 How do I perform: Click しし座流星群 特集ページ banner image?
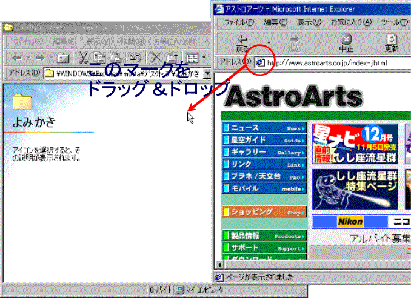tap(355, 189)
